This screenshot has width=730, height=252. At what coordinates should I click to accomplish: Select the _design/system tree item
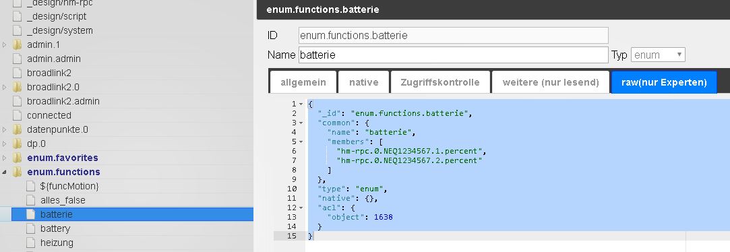click(59, 31)
